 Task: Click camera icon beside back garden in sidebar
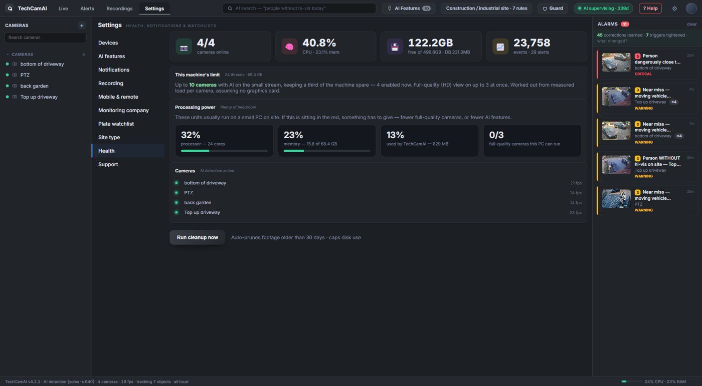(x=15, y=86)
